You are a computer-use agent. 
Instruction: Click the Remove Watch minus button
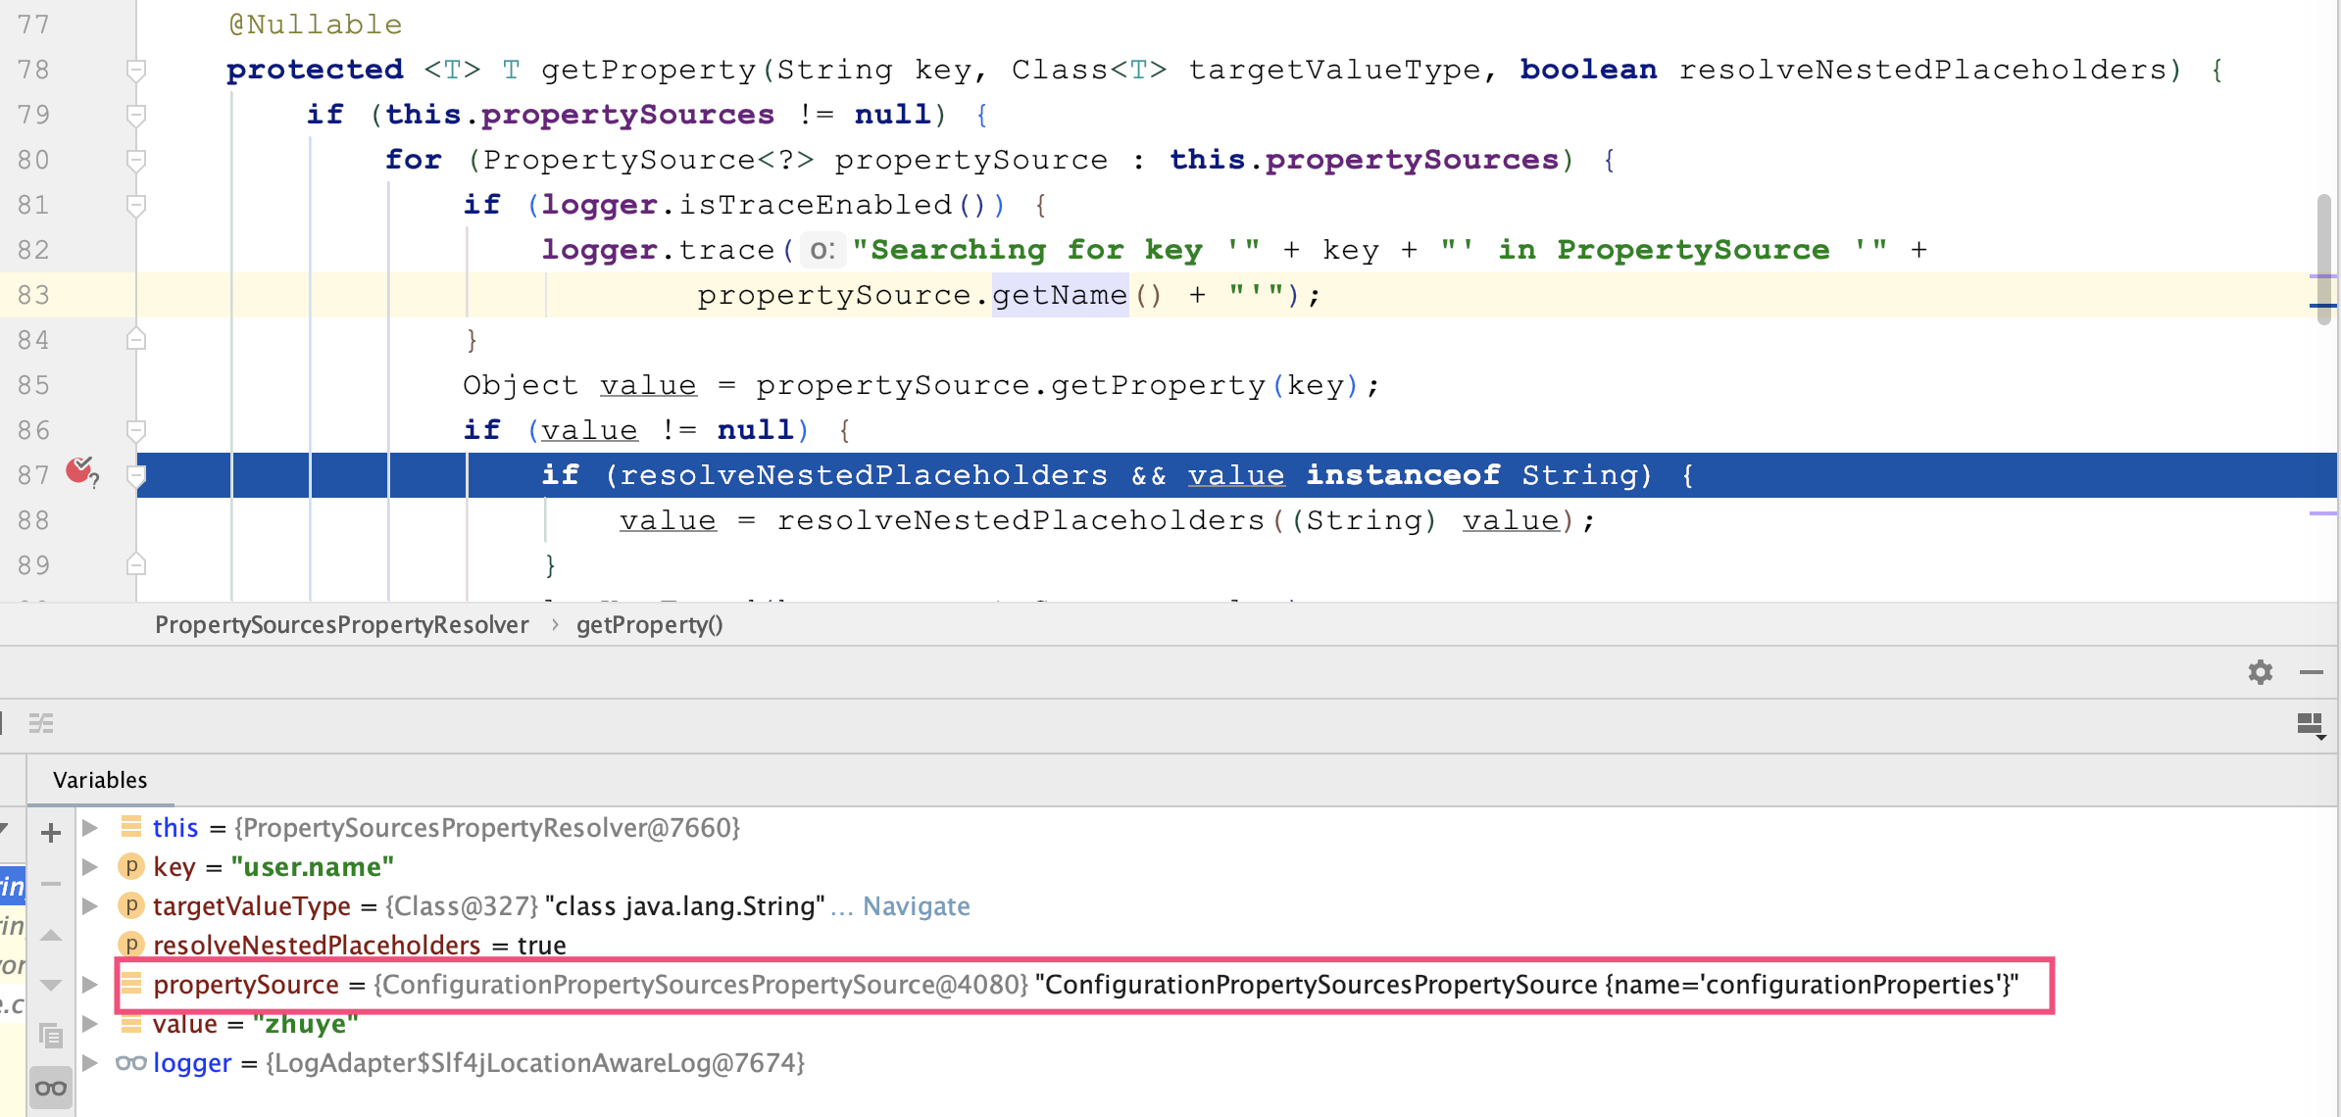(x=51, y=884)
